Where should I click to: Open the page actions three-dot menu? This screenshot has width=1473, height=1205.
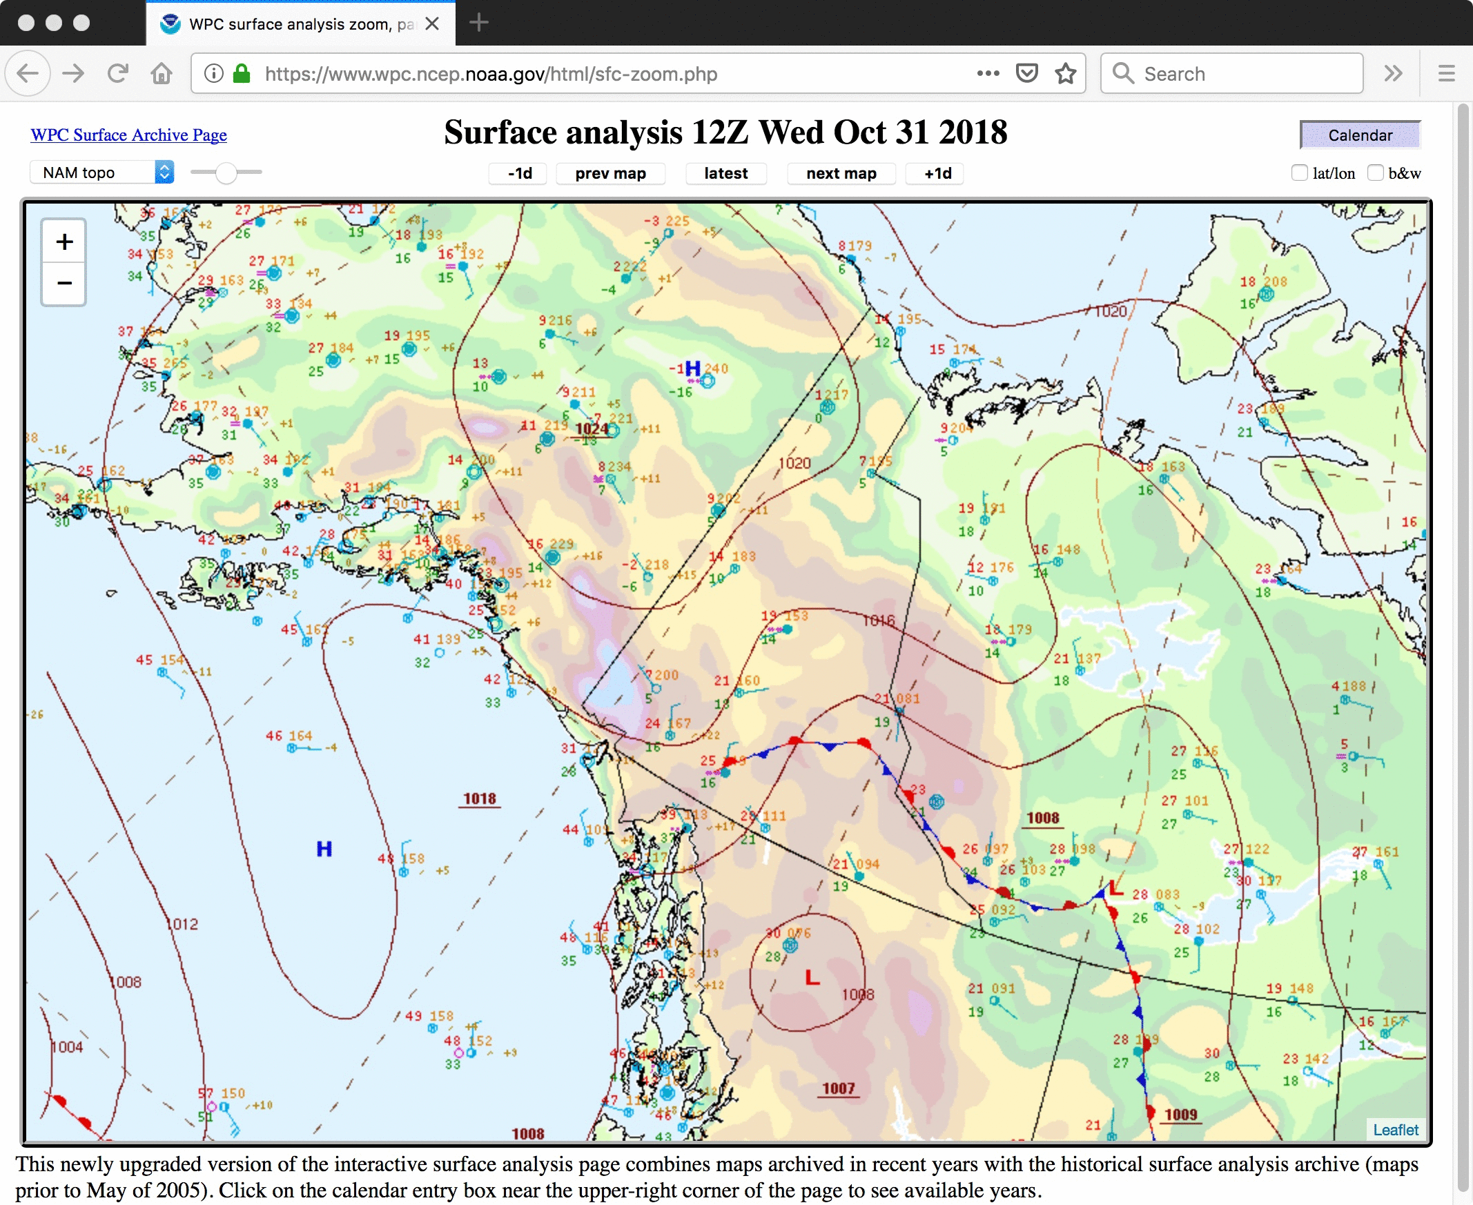tap(987, 74)
